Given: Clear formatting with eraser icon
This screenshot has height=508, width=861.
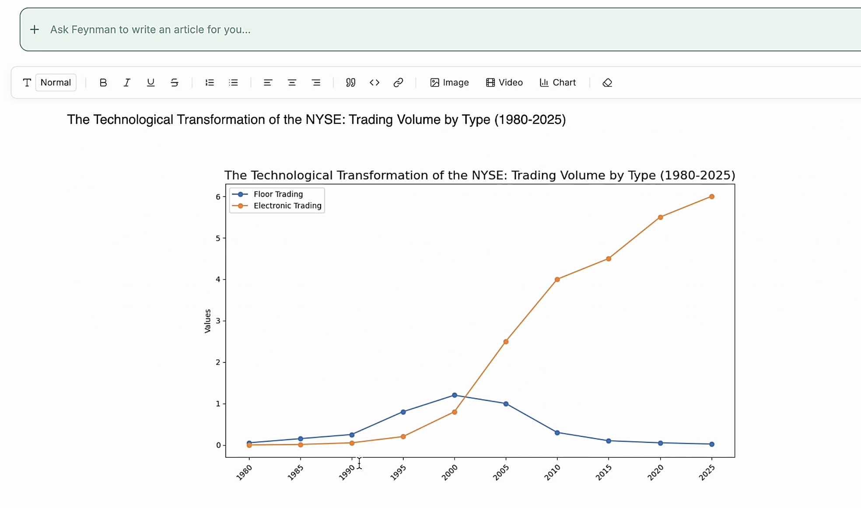Looking at the screenshot, I should pos(607,83).
